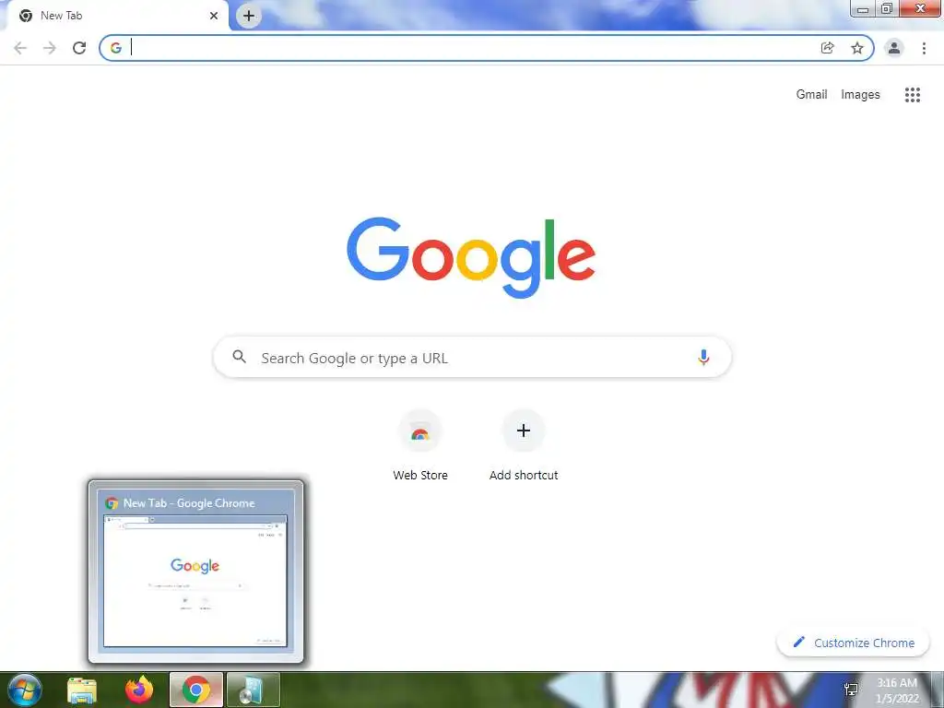The width and height of the screenshot is (944, 708).
Task: Open the Chrome three-dot menu
Action: pyautogui.click(x=924, y=48)
